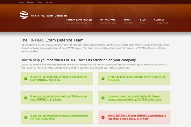Follow Notice of Deficiencies from FINTRAC link

pyautogui.click(x=59, y=98)
